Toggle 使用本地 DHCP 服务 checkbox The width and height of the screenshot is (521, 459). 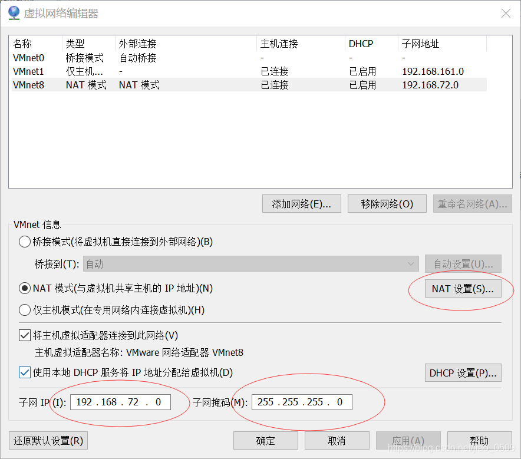tap(25, 372)
